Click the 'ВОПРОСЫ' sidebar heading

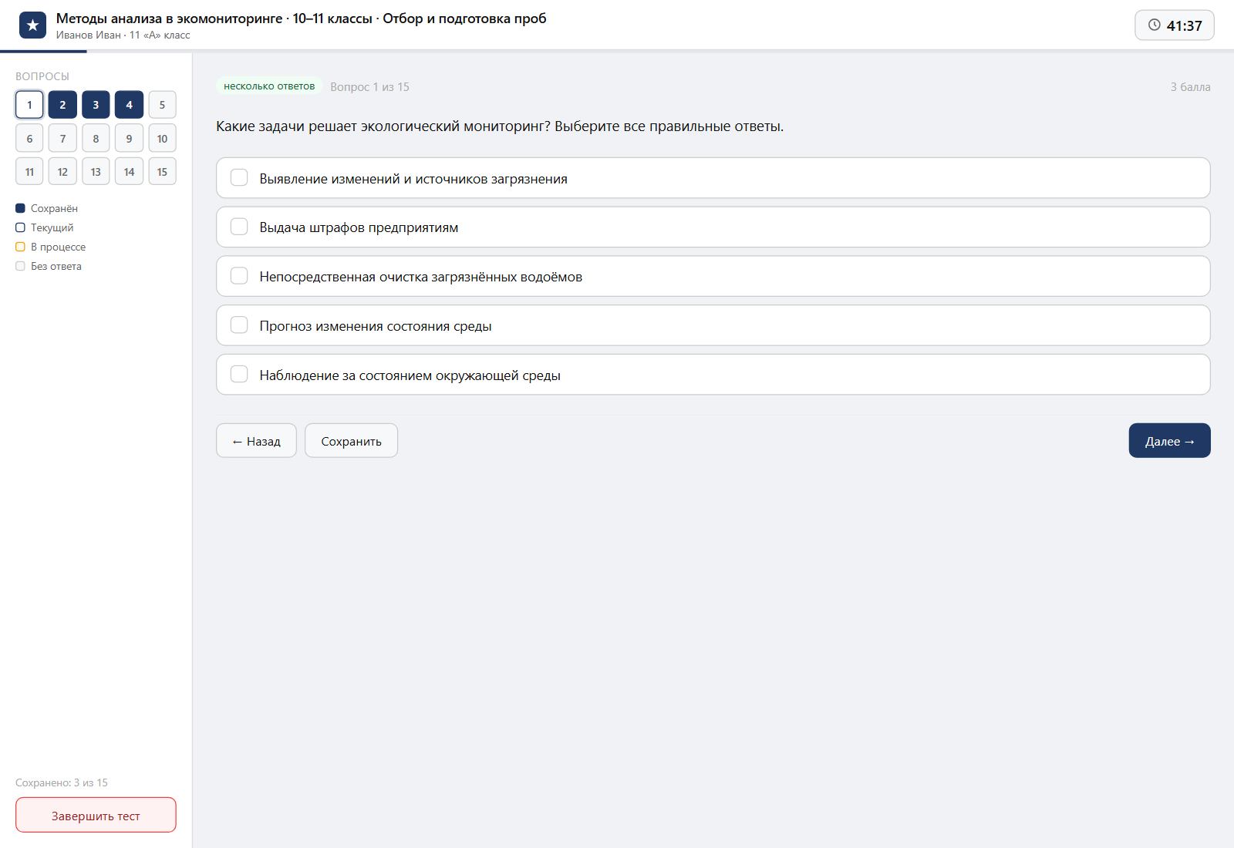click(42, 76)
